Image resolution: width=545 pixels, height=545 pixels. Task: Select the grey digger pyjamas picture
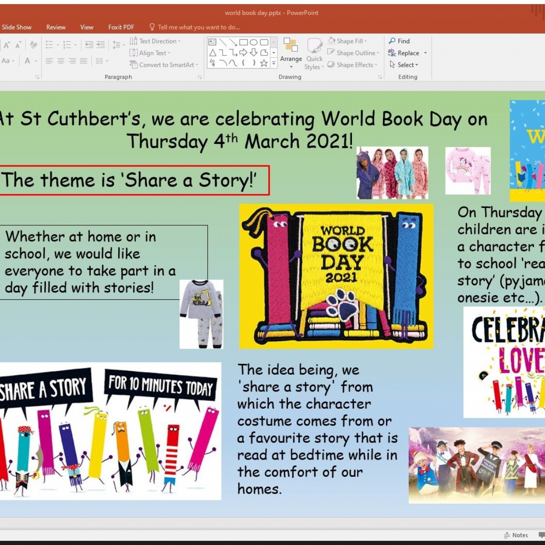point(201,314)
